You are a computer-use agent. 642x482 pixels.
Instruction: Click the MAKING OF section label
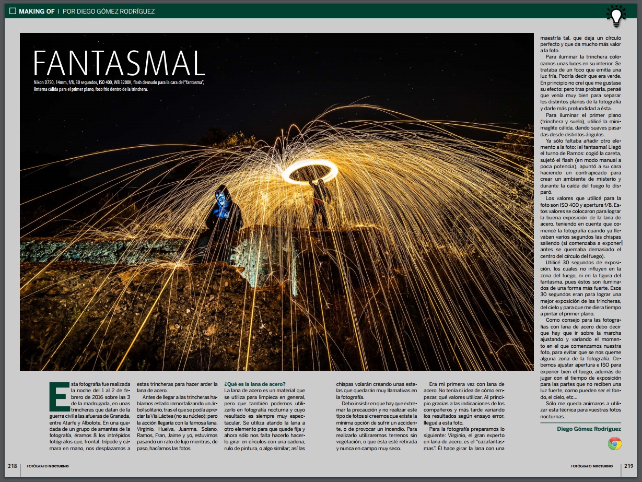37,11
